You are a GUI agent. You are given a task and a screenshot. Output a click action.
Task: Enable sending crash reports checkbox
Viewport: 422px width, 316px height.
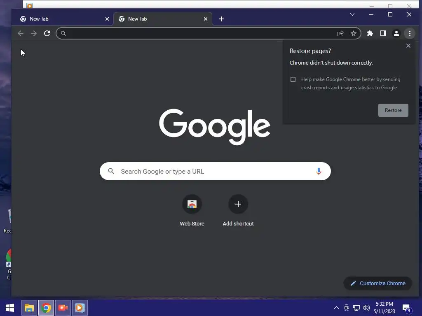(x=293, y=79)
